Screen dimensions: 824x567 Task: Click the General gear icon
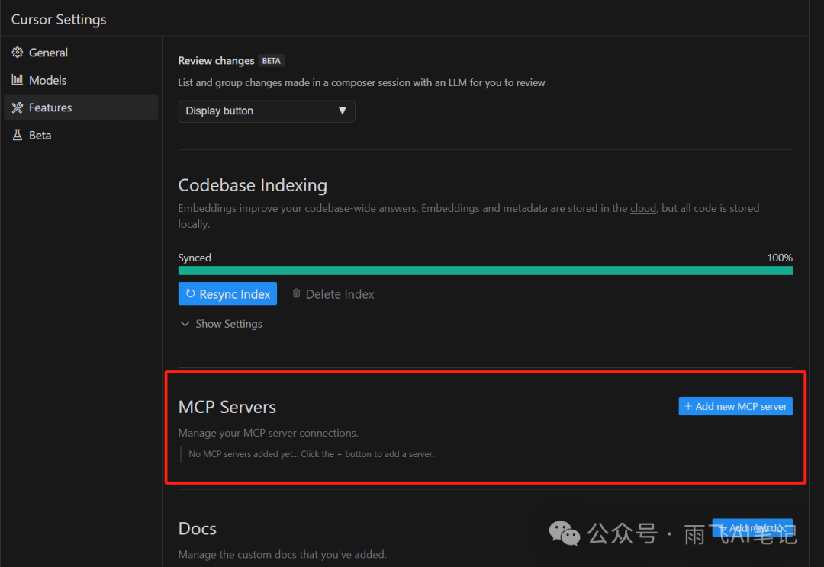point(18,53)
